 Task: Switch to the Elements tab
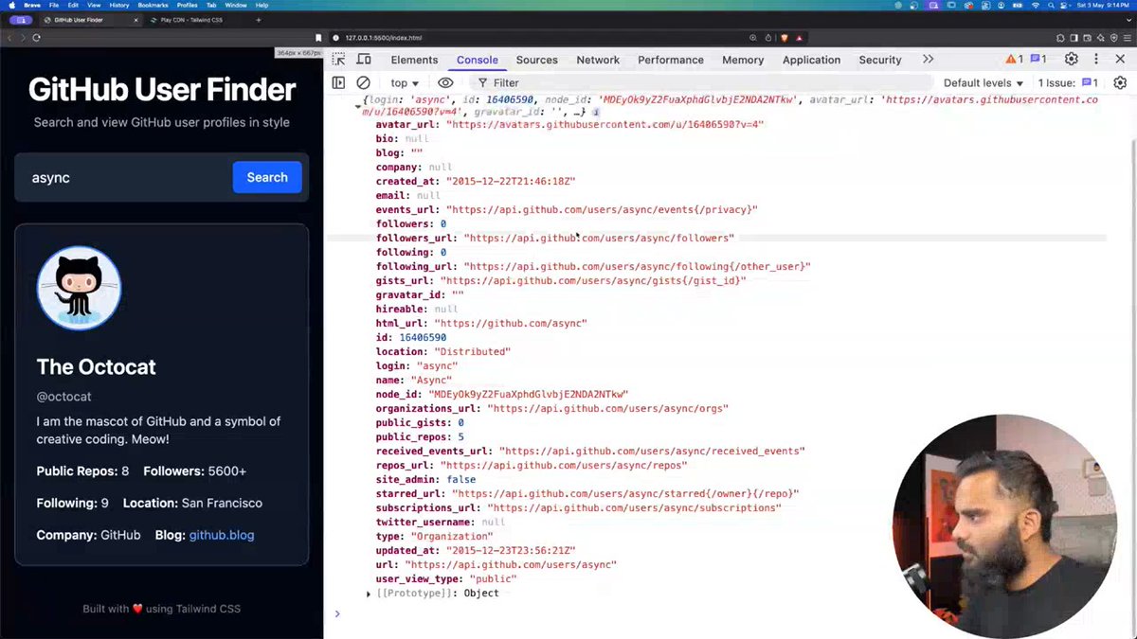(x=414, y=60)
